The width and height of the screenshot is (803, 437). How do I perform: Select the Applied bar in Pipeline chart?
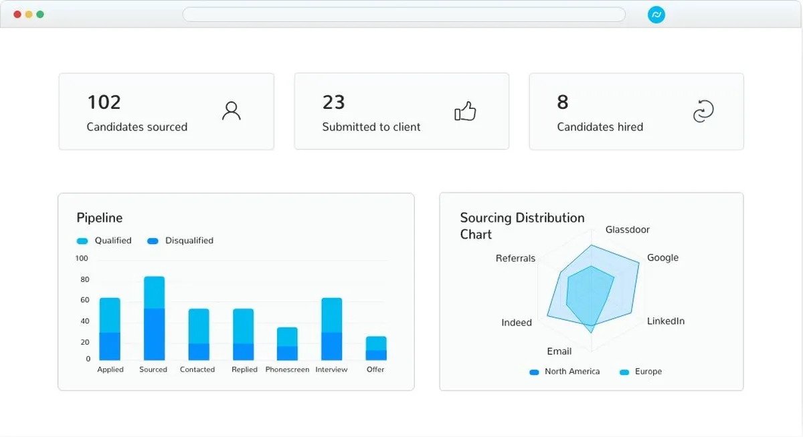tap(110, 329)
